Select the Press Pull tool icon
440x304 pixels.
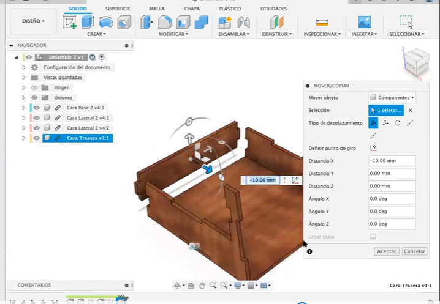(x=146, y=23)
